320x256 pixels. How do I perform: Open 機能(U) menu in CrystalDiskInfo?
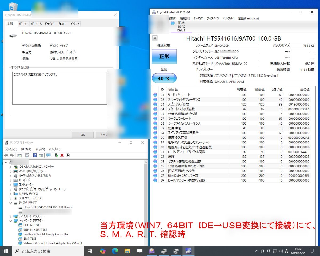point(185,18)
